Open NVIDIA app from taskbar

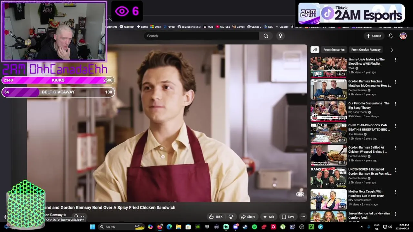click(197, 227)
